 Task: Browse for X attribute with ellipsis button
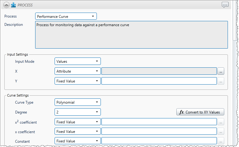221,71
